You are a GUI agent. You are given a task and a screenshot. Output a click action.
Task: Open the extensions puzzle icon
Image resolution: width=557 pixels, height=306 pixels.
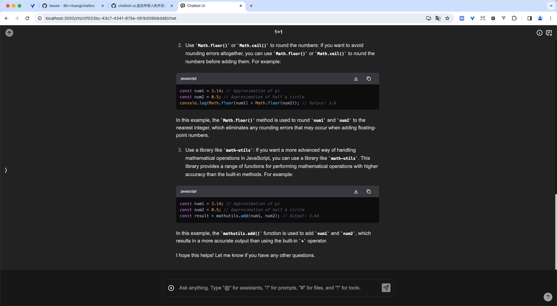[x=514, y=18]
